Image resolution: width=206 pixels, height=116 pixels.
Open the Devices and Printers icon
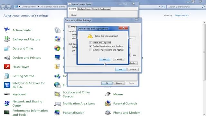click(7, 58)
